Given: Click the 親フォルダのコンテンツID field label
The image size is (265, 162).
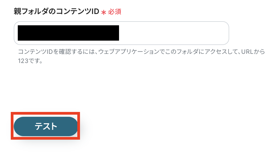Looking at the screenshot, I should click(x=57, y=12).
